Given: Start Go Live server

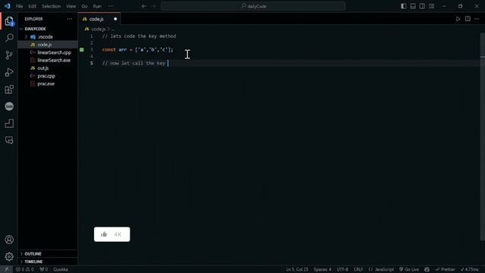Looking at the screenshot, I should 409,269.
